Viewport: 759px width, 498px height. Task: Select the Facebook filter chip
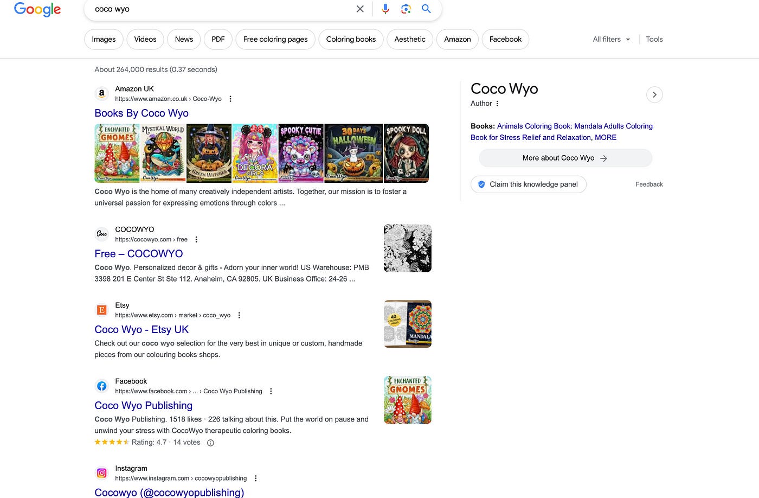[x=505, y=39]
